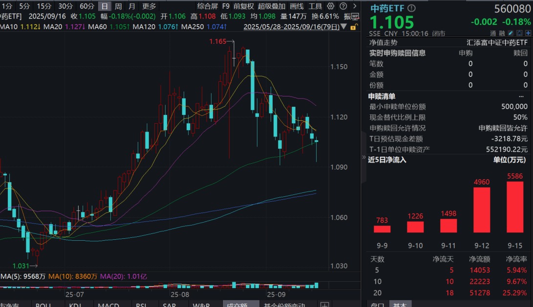The image size is (533, 307).
Task: Click the info icon next to 中药ETF
Action: [411, 8]
